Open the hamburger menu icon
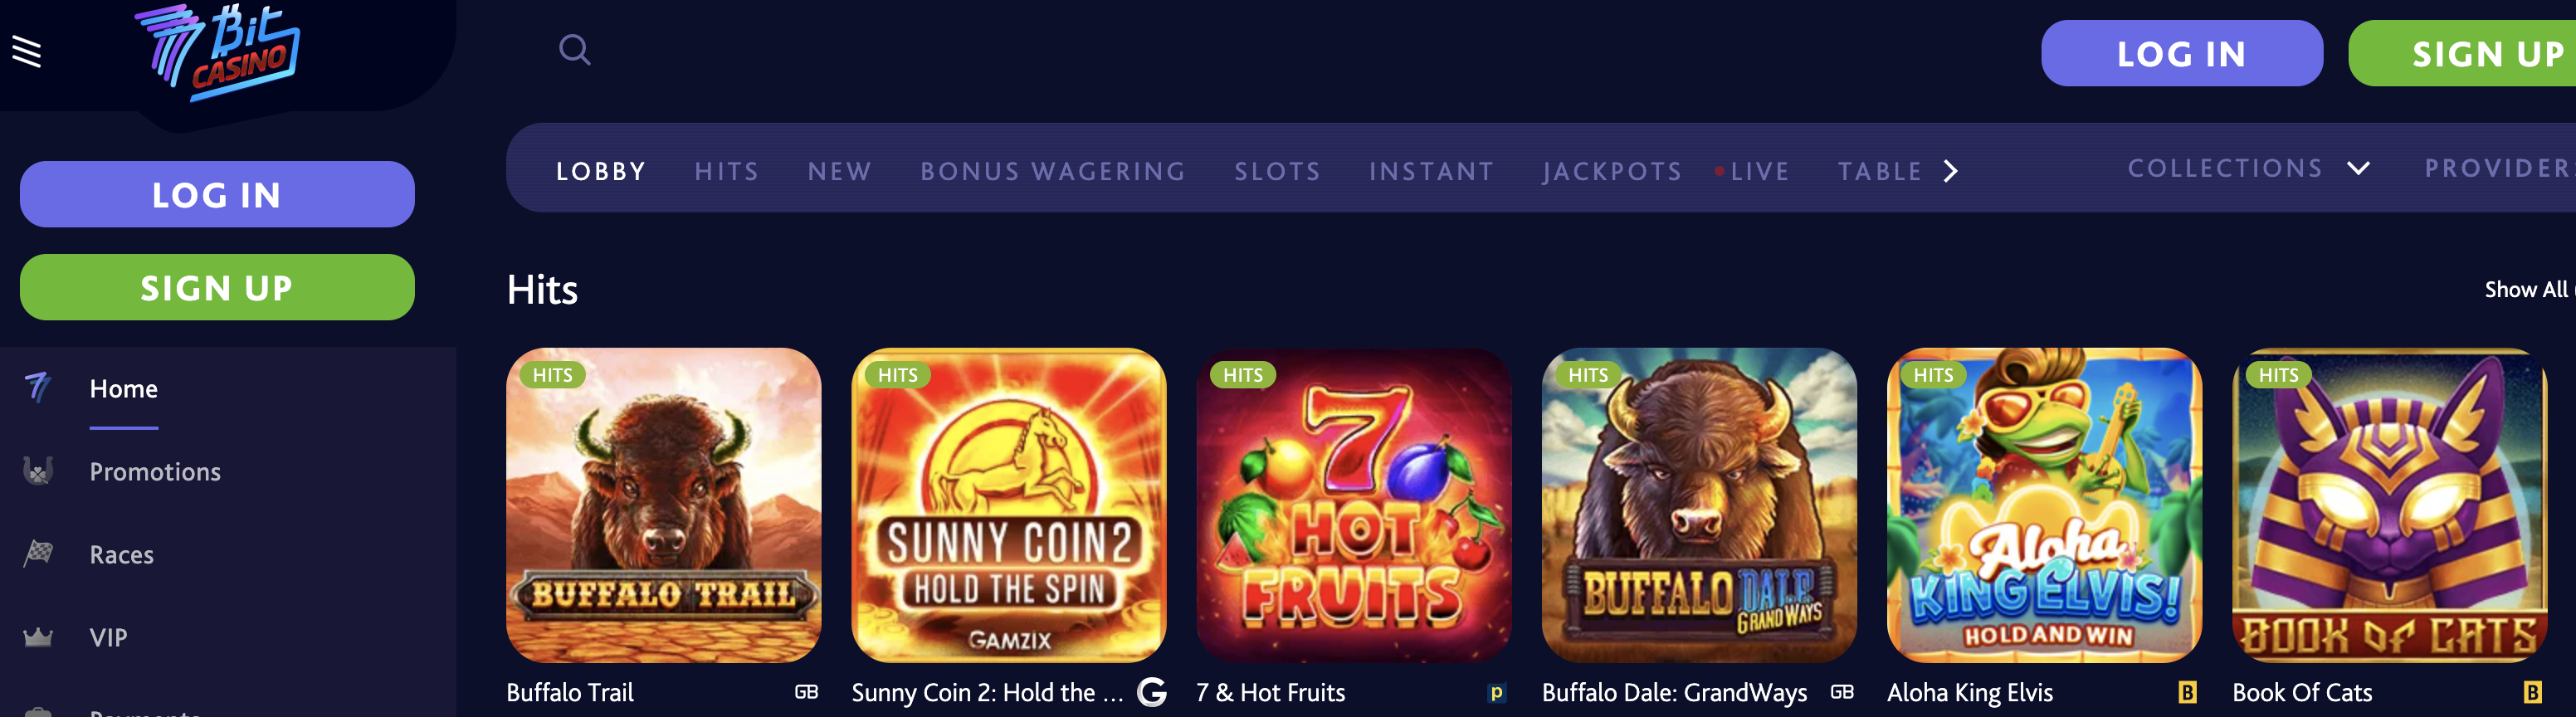 [27, 51]
